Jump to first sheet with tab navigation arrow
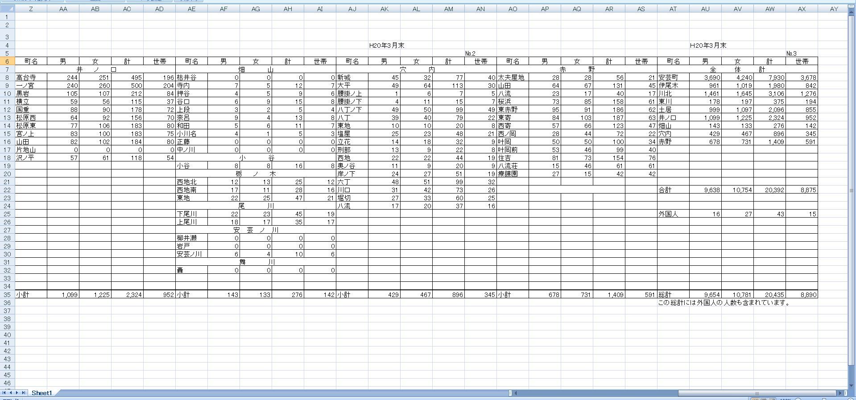 pos(4,393)
